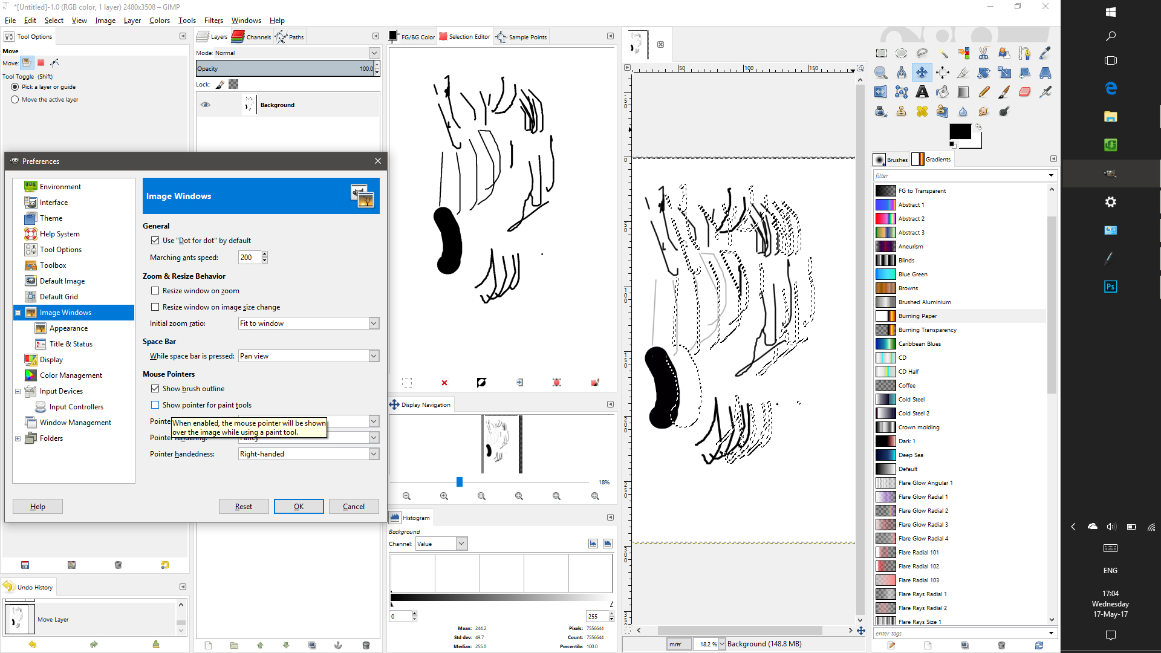This screenshot has height=653, width=1161.
Task: Select Appearance in preferences tree
Action: pos(68,328)
